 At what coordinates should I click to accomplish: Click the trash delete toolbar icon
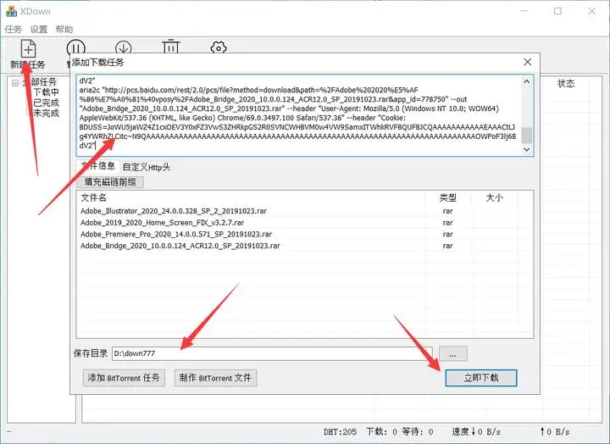coord(171,47)
